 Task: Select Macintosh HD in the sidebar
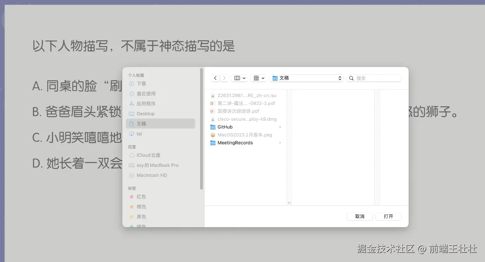click(x=160, y=175)
